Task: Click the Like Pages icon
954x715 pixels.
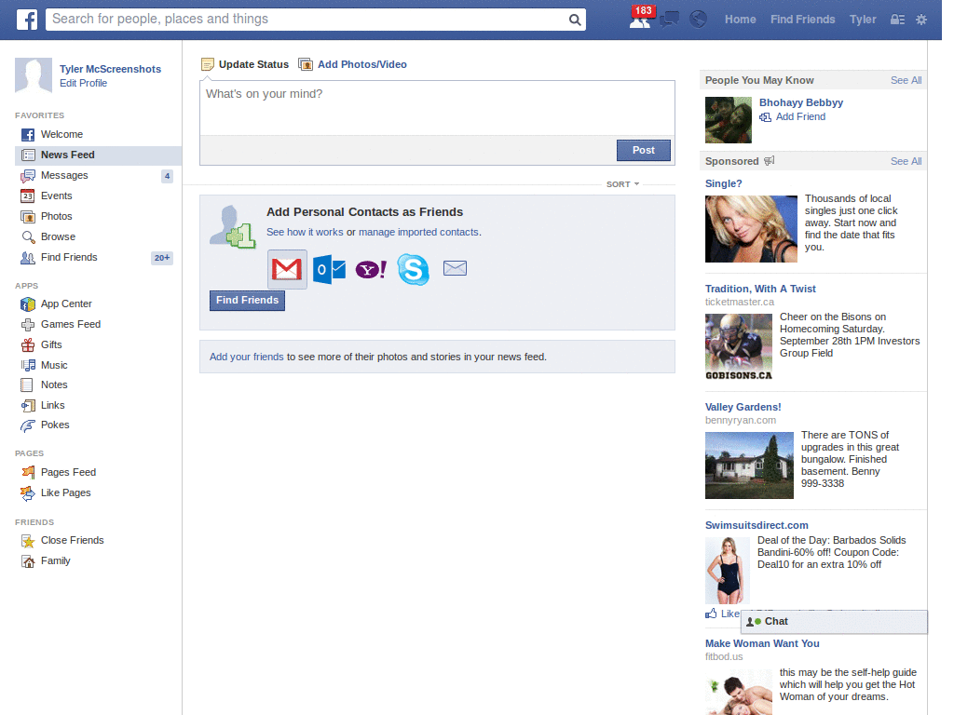Action: pyautogui.click(x=27, y=493)
